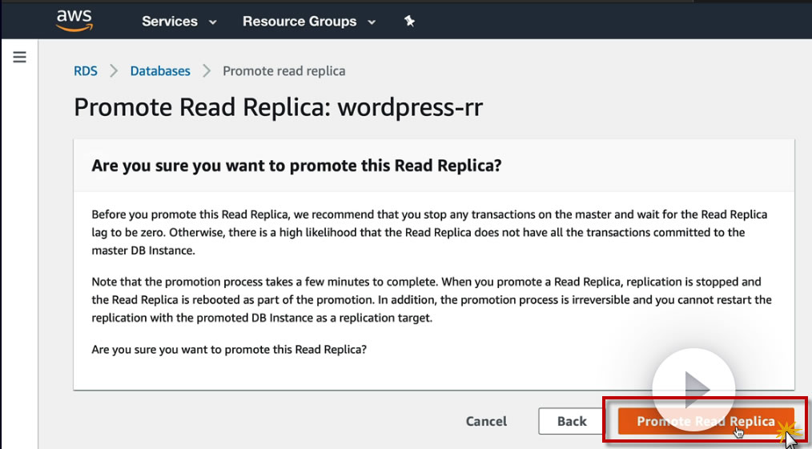Click the Services menu label

[169, 22]
